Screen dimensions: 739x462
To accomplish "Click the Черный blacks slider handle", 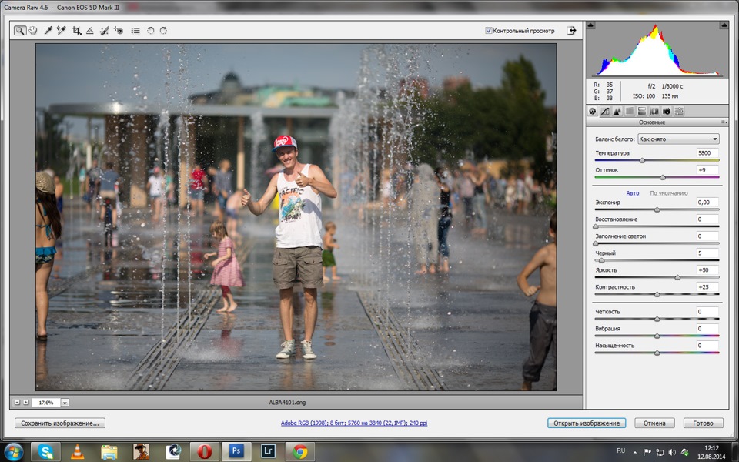I will pyautogui.click(x=601, y=261).
